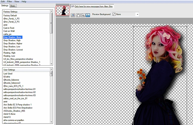This screenshot has height=125, width=193.
Task: Click User Settings list scroll-up arrow
Action: coord(51,69)
